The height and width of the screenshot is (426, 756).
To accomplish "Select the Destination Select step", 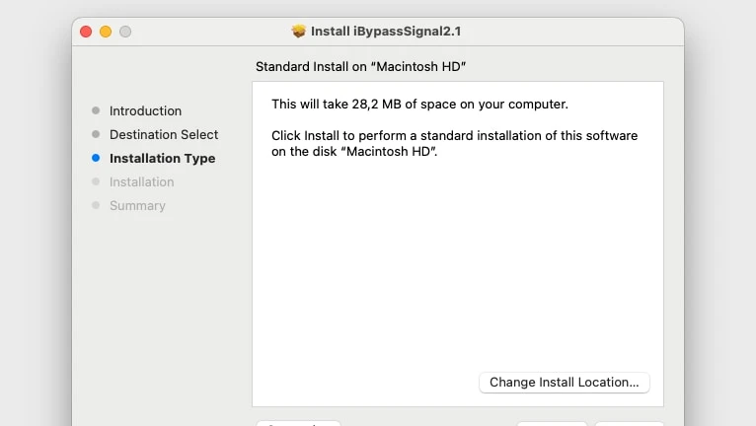I will [164, 134].
